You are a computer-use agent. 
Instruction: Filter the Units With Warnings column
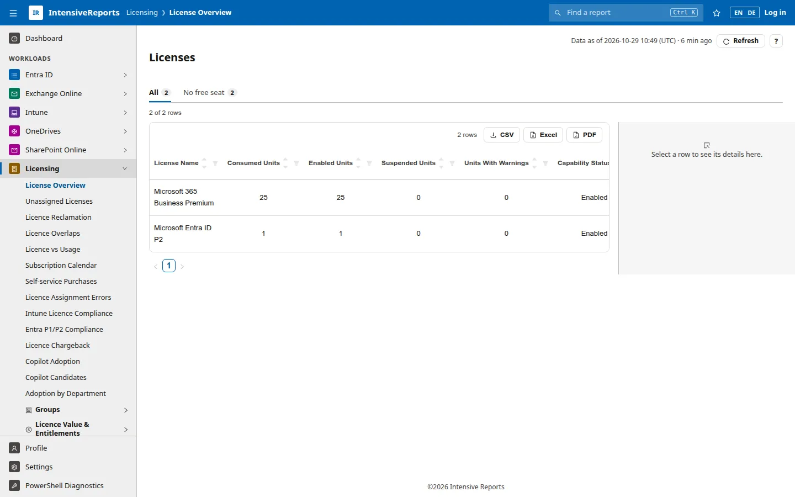point(545,163)
